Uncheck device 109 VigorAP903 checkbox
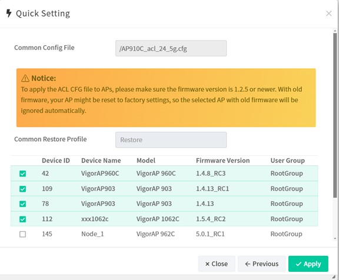 pyautogui.click(x=23, y=189)
